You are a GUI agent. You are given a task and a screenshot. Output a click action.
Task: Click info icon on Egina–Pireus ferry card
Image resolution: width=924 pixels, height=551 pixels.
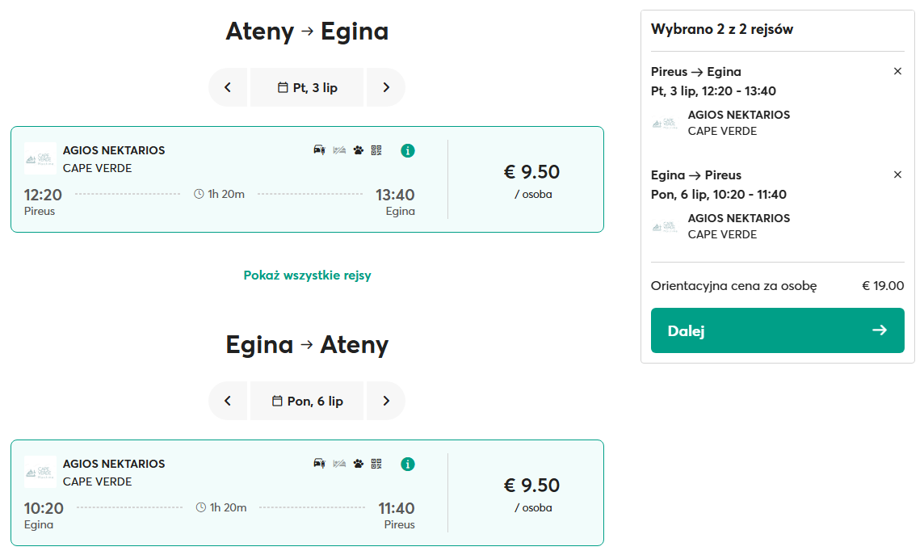click(408, 464)
